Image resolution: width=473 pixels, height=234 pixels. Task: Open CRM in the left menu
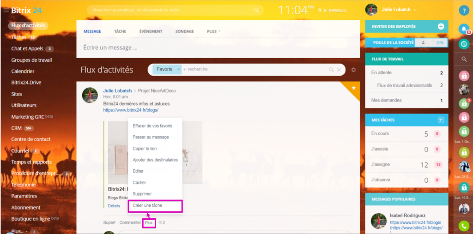[x=16, y=128]
